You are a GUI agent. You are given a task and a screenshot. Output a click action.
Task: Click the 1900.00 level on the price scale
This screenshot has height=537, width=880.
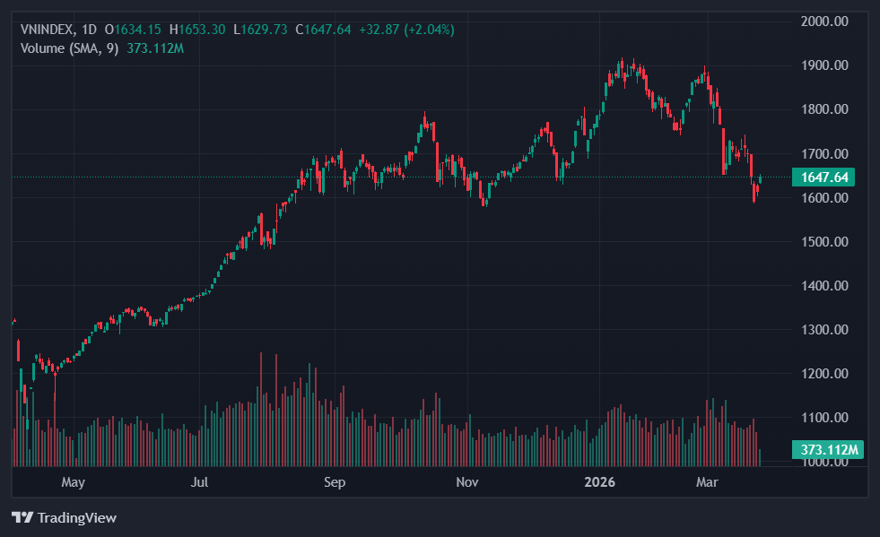(x=823, y=65)
